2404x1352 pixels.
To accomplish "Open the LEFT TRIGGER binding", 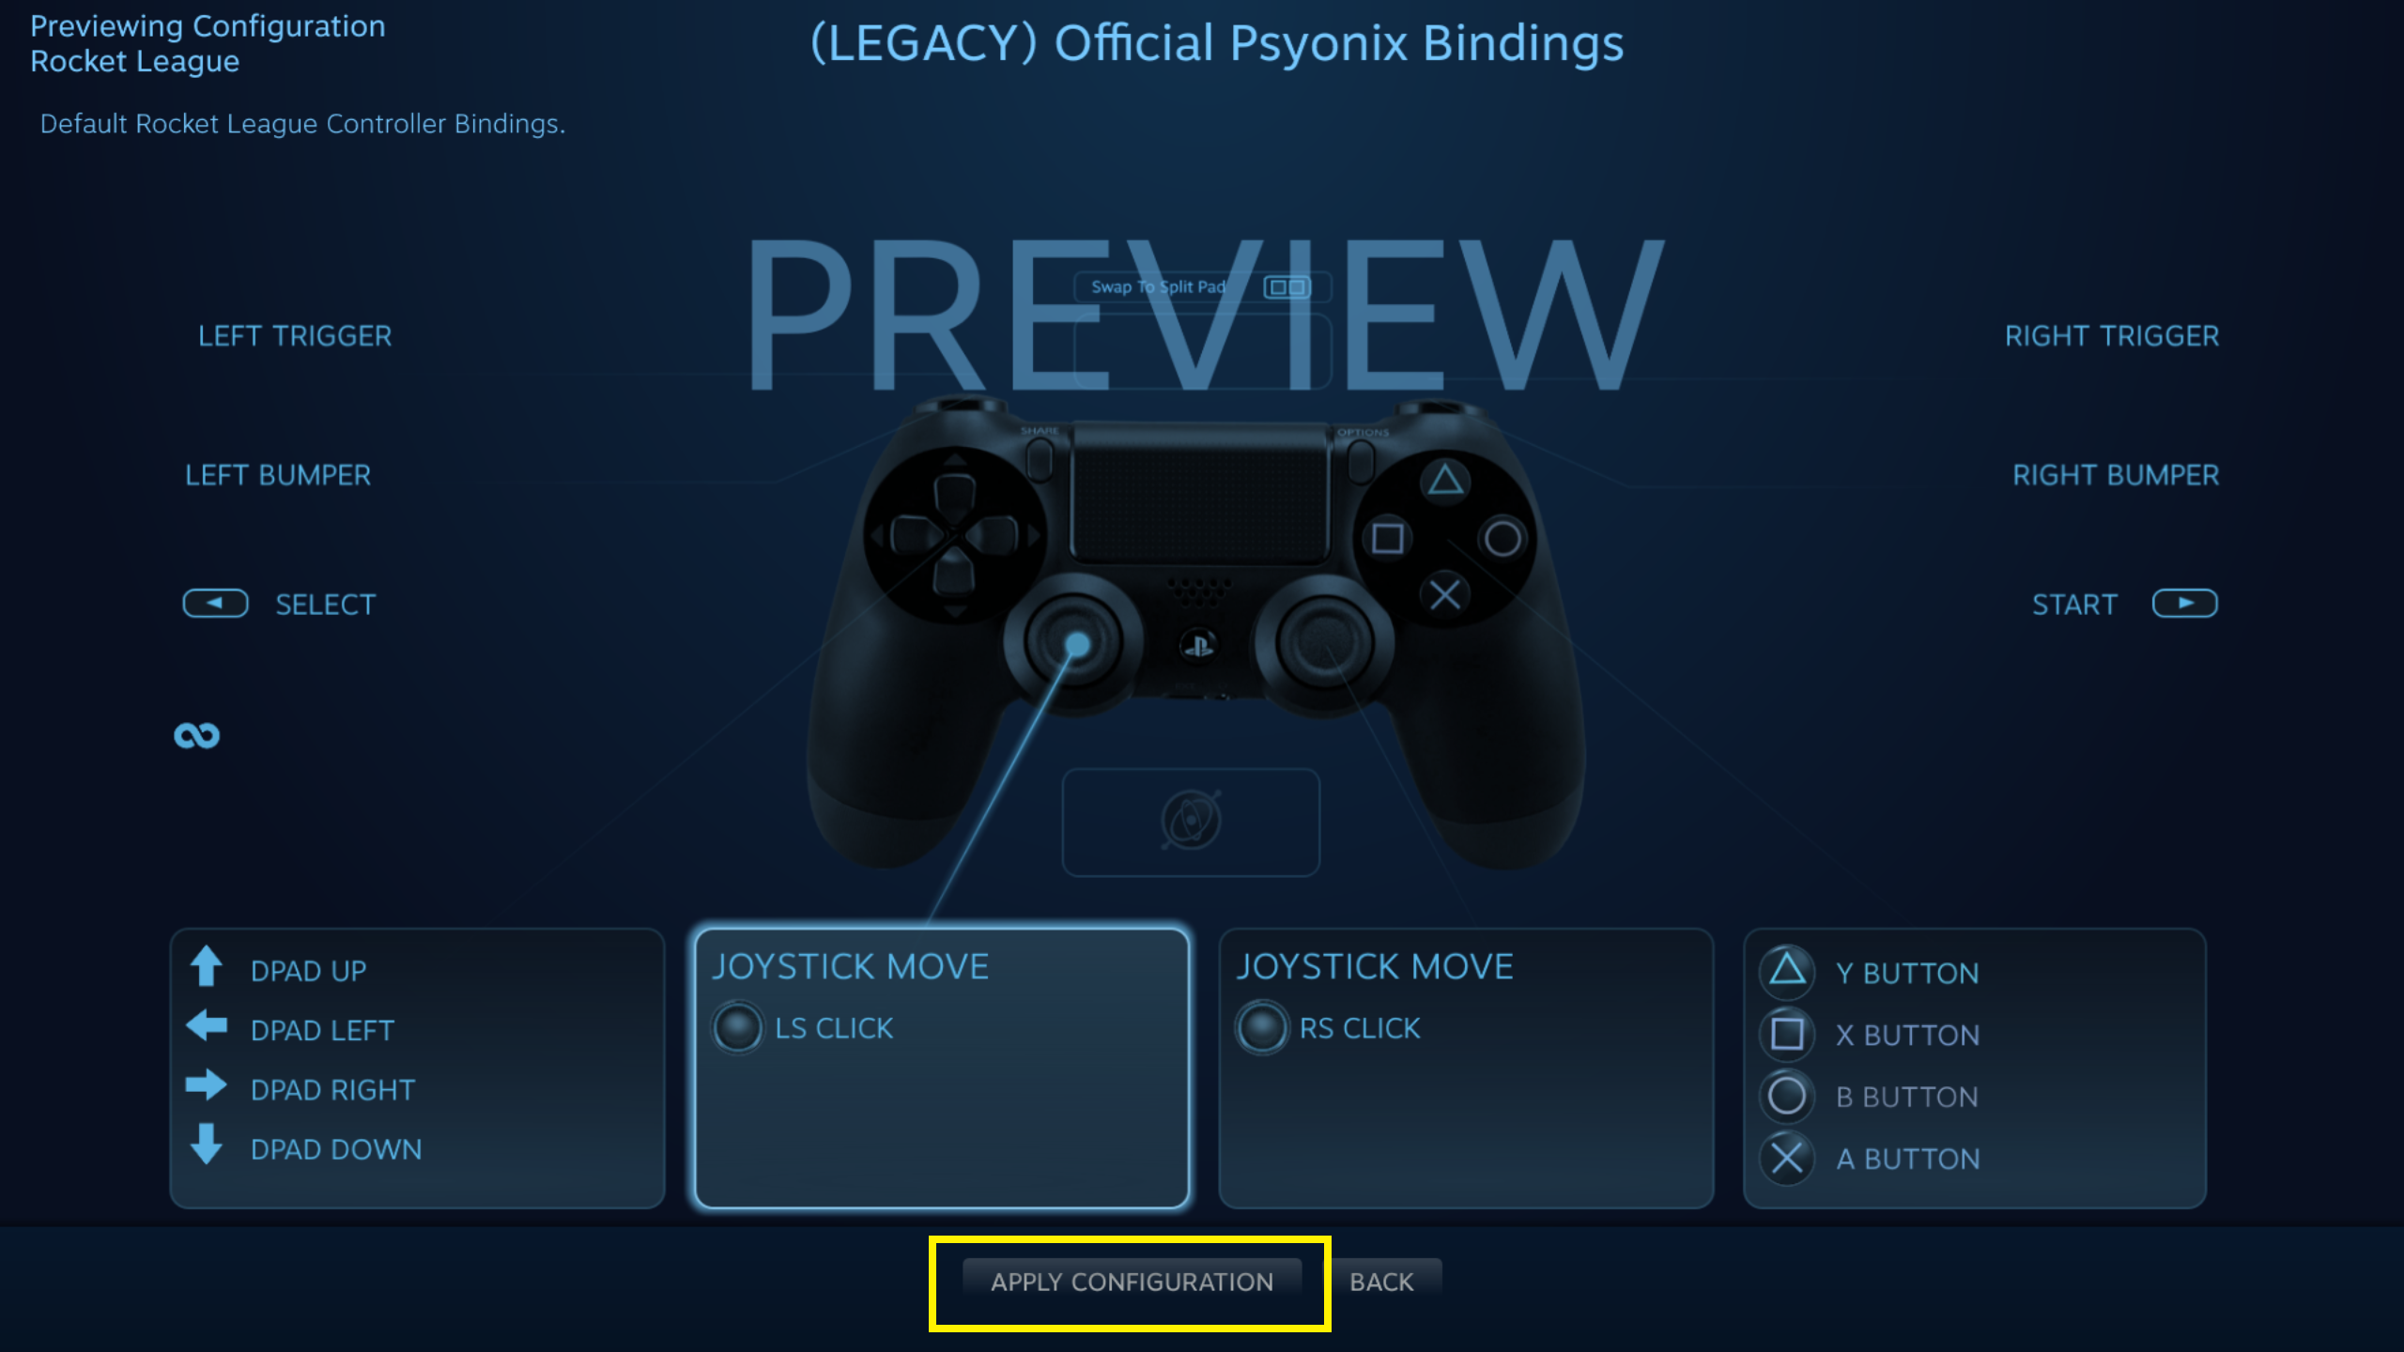I will click(x=295, y=336).
